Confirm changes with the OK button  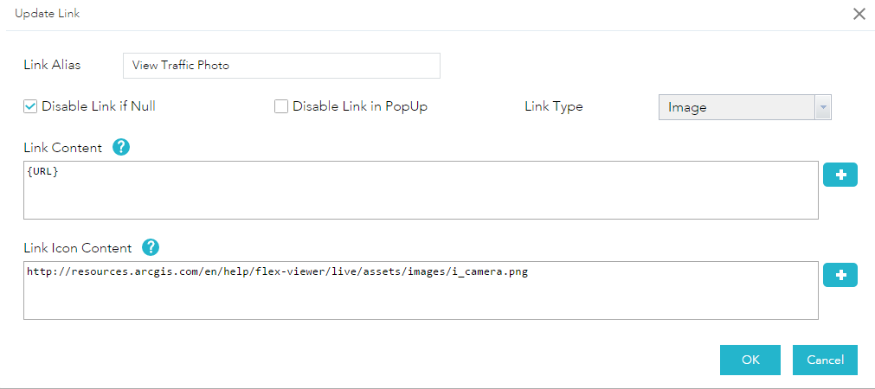click(x=750, y=360)
